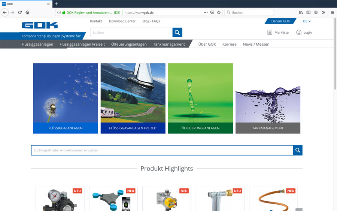
Task: Go back with the browser back arrow
Action: pos(5,12)
